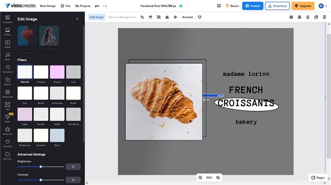Screen dimensions: 331x185
Task: Select the Crop tool icon
Action: (142, 17)
